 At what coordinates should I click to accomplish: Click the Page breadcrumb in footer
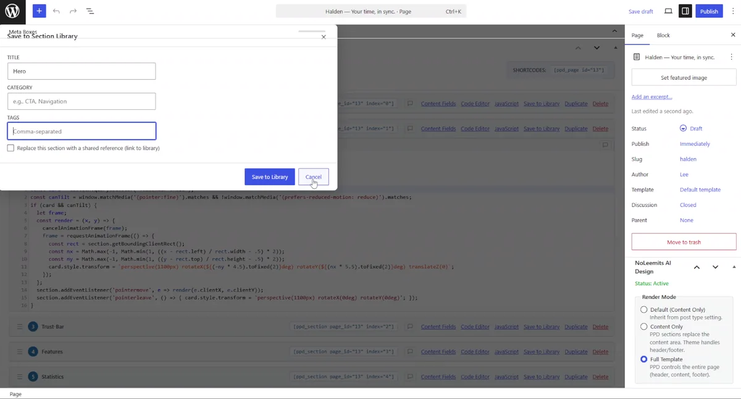click(x=15, y=394)
